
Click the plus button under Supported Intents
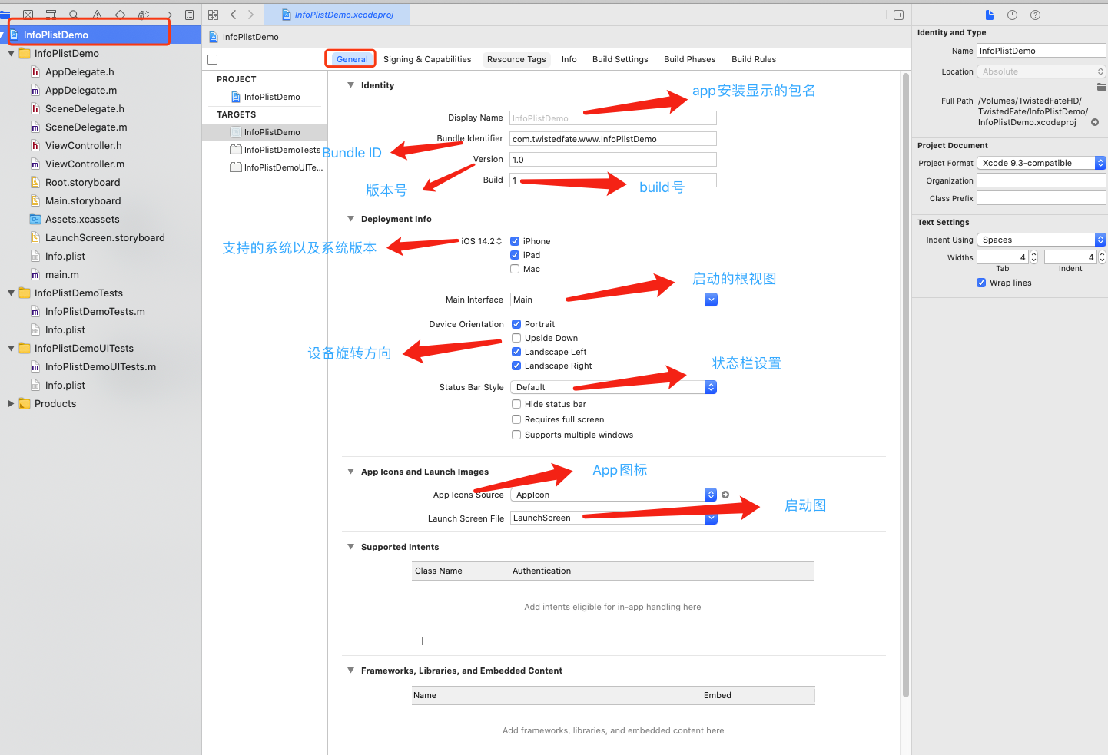pyautogui.click(x=422, y=641)
